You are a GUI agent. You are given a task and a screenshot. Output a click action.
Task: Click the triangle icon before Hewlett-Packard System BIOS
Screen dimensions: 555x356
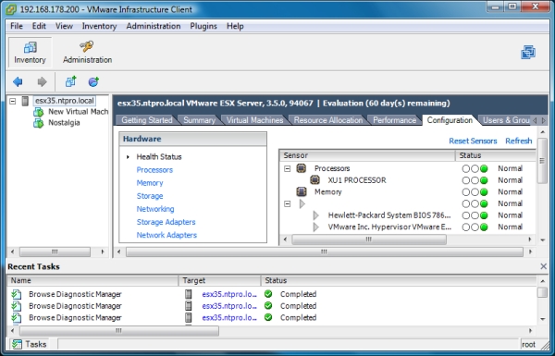point(315,215)
